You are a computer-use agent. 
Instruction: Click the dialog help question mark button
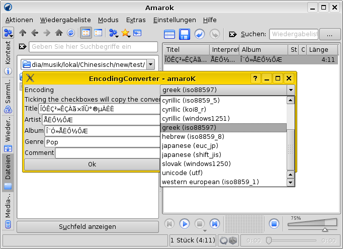pyautogui.click(x=255, y=78)
